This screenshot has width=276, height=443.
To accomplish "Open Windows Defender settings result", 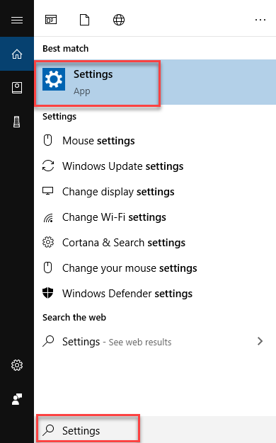I will click(155, 293).
